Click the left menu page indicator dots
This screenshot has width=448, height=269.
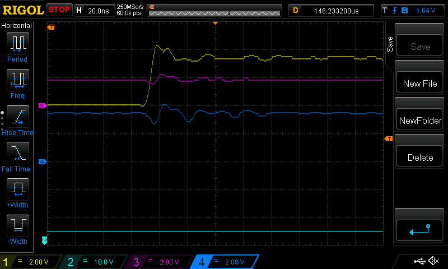coord(2,121)
